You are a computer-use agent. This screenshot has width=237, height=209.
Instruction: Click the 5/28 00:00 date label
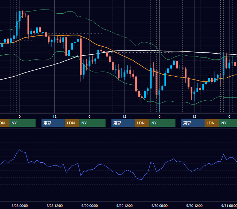pyautogui.click(x=20, y=206)
